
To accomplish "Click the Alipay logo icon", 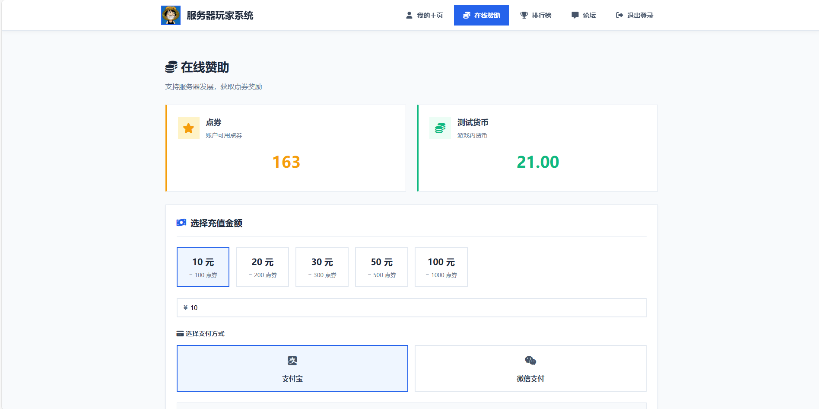I will tap(292, 360).
